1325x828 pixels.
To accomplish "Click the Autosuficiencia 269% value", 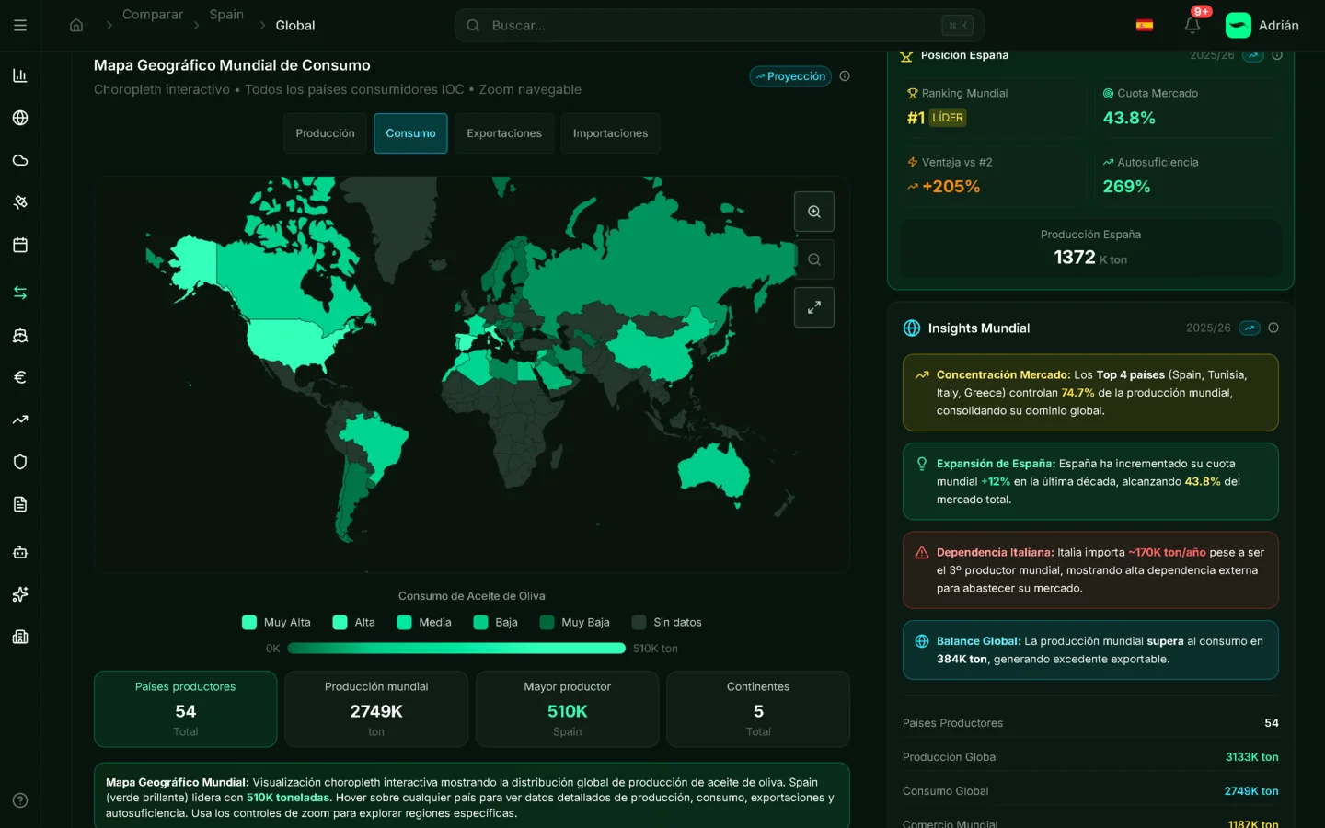I will pyautogui.click(x=1126, y=187).
